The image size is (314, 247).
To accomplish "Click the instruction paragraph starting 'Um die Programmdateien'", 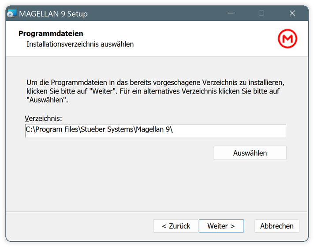I will 155,91.
